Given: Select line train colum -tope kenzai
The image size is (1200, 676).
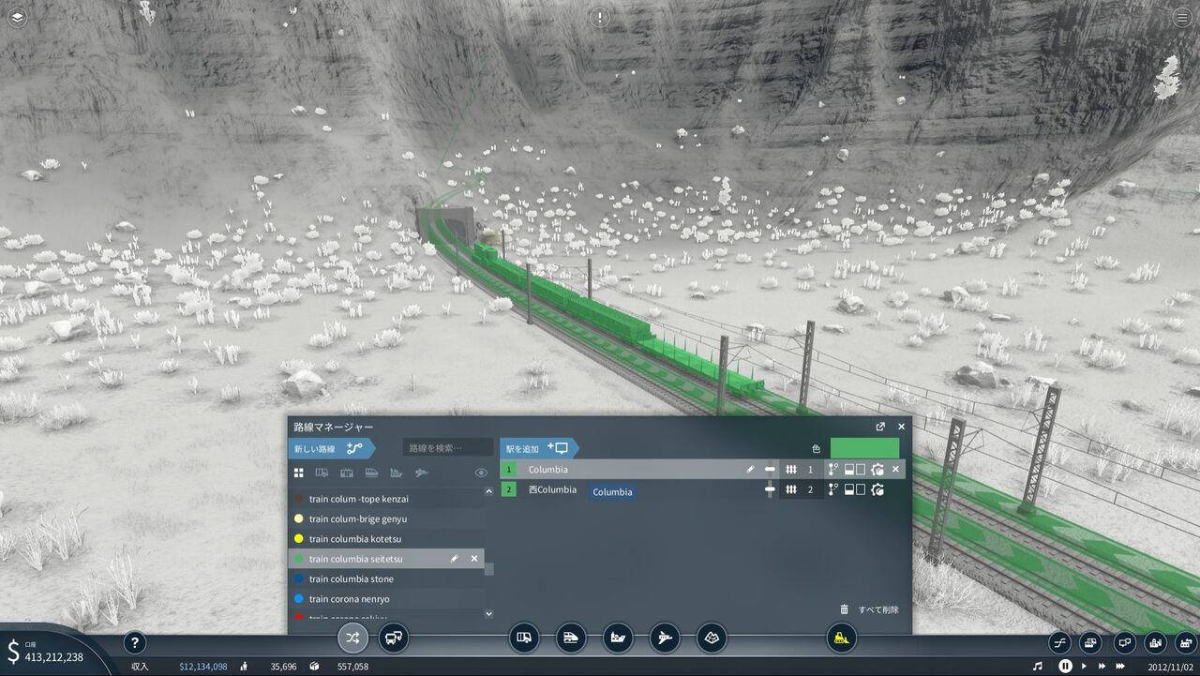Looking at the screenshot, I should [x=385, y=499].
